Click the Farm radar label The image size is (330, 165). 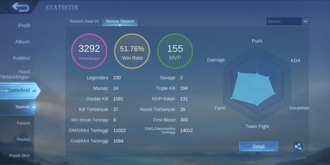220,108
